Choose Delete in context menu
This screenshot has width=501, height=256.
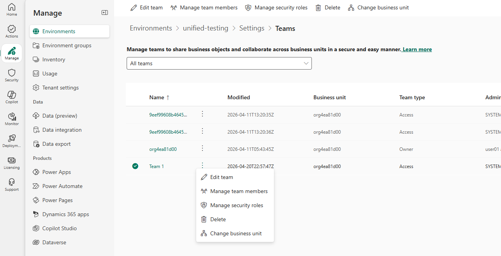pyautogui.click(x=235, y=219)
